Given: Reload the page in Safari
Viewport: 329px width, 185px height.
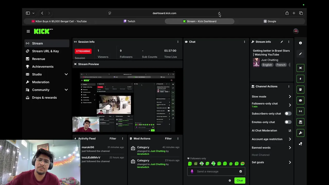Looking at the screenshot, I should (x=219, y=13).
